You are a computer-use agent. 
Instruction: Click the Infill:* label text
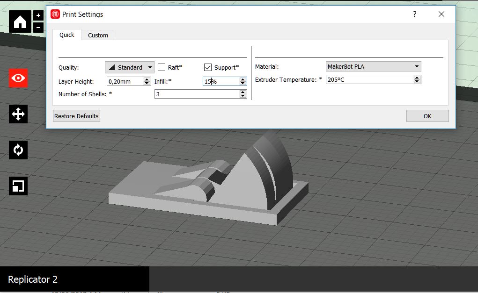pos(163,81)
